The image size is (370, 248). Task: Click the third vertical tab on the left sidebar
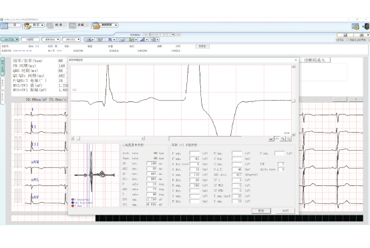click(3, 97)
